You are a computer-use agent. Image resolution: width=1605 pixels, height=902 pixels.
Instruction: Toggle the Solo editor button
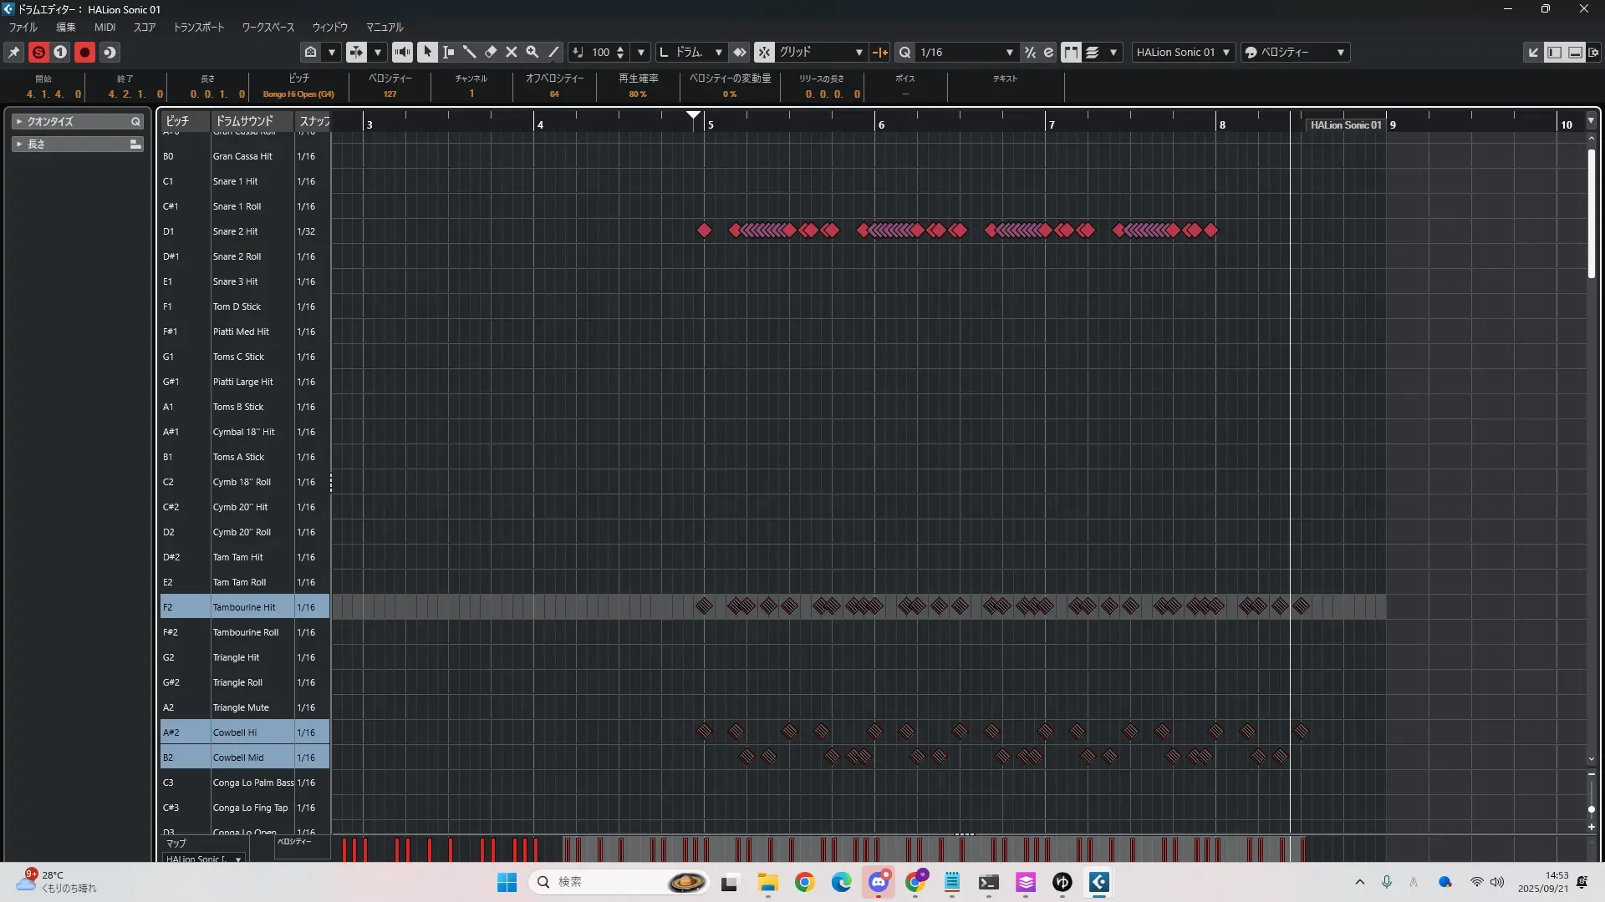[38, 52]
